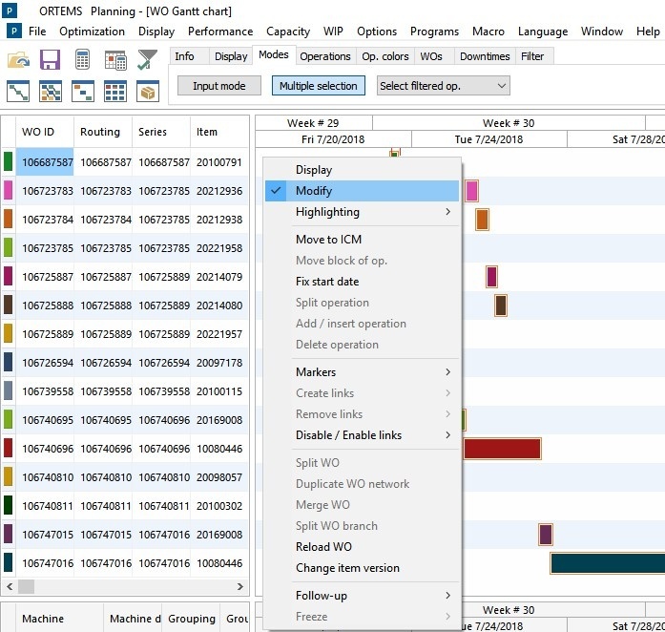
Task: Toggle the checked Modify context menu entry
Action: pyautogui.click(x=362, y=191)
